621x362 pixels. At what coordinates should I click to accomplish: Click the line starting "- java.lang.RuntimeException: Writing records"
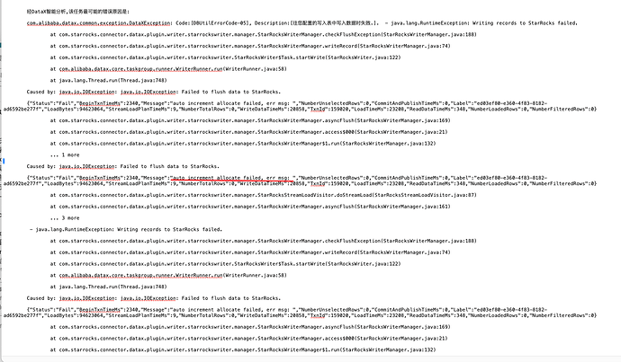[x=126, y=230]
